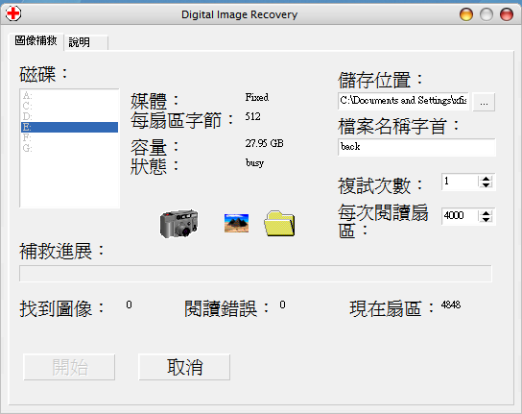Image resolution: width=522 pixels, height=414 pixels.
Task: Select drive G: in the disk list
Action: pos(69,148)
